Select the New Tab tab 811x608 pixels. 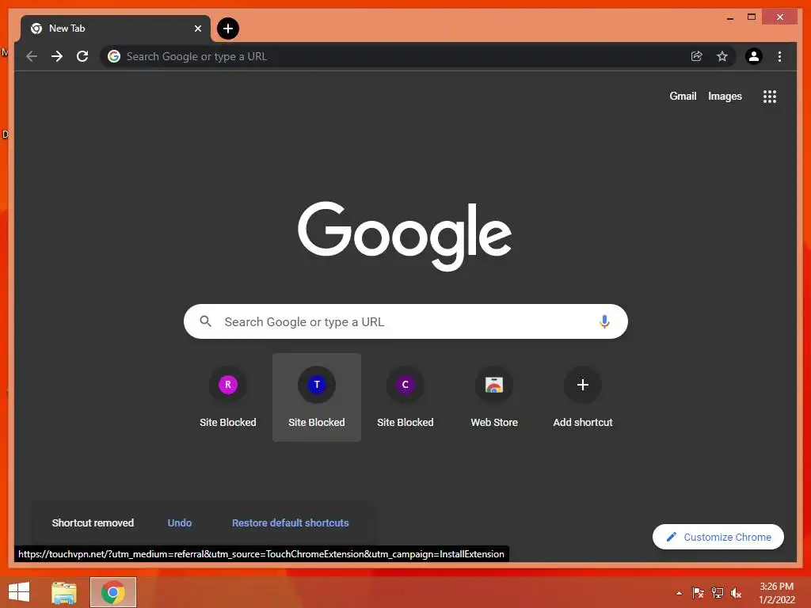tap(115, 28)
